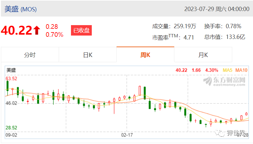Switch to the 月K tab
The width and height of the screenshot is (253, 144).
[x=203, y=55]
